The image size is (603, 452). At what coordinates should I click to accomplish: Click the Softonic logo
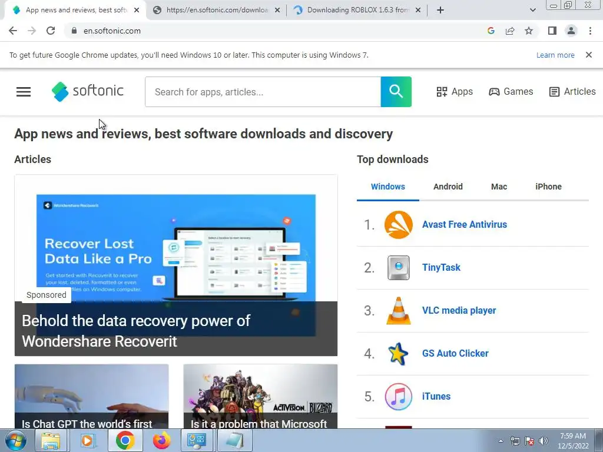pos(88,91)
